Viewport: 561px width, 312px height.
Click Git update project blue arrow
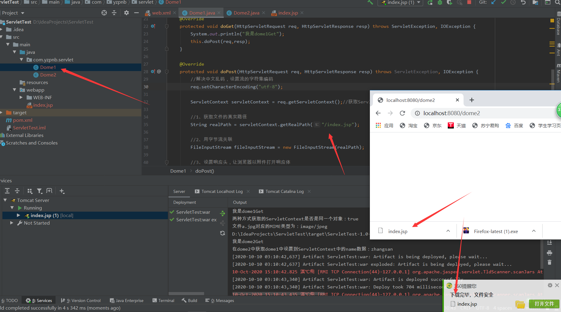(x=493, y=2)
